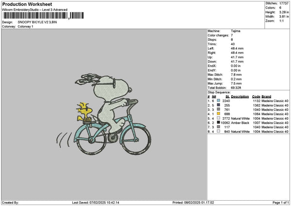The width and height of the screenshot is (291, 206).
Task: Click the "Stop Sequence:" heading
Action: [219, 92]
